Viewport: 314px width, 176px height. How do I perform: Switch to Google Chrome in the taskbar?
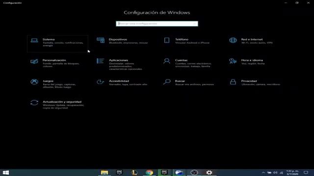tap(149, 173)
